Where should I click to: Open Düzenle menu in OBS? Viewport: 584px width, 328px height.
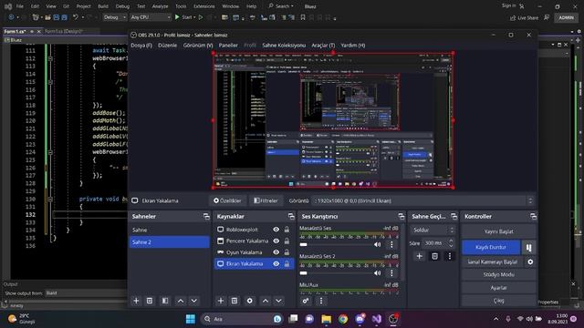[167, 46]
